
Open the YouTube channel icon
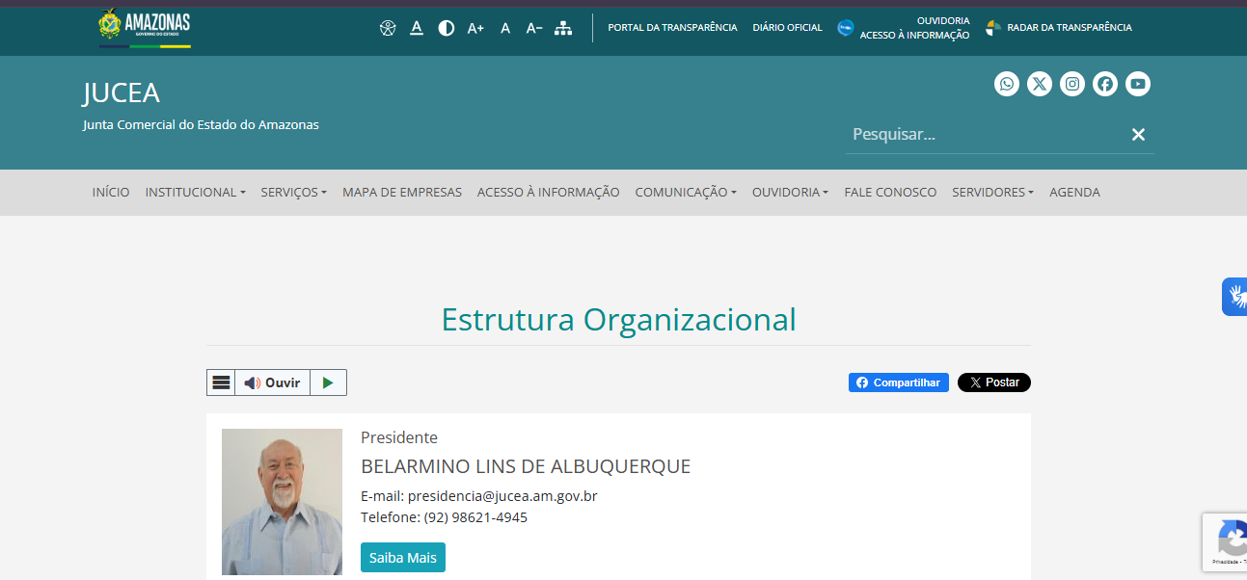point(1138,84)
